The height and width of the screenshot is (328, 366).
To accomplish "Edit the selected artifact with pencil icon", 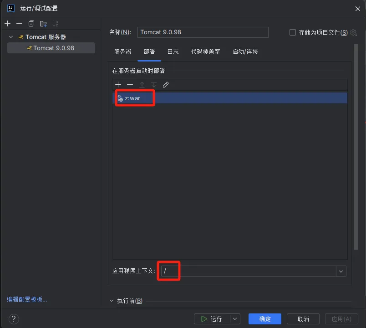I will click(x=166, y=84).
